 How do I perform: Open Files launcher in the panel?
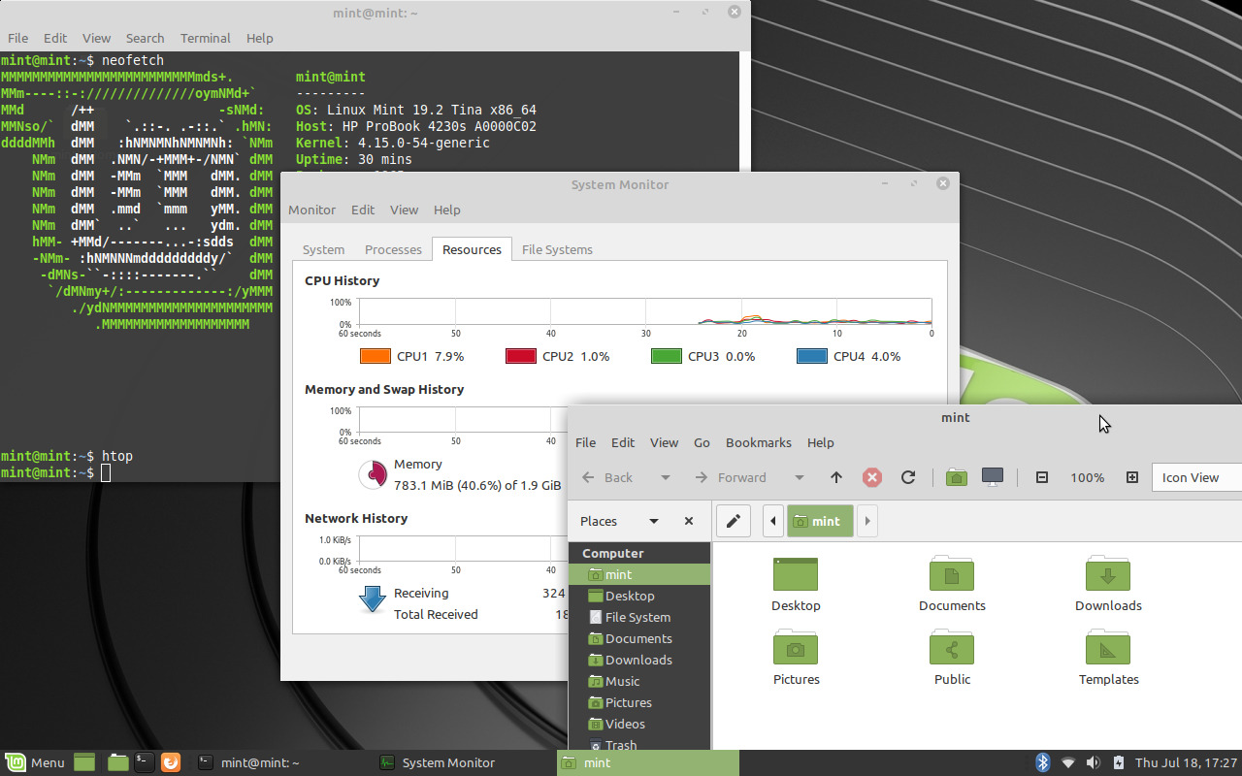click(x=118, y=762)
